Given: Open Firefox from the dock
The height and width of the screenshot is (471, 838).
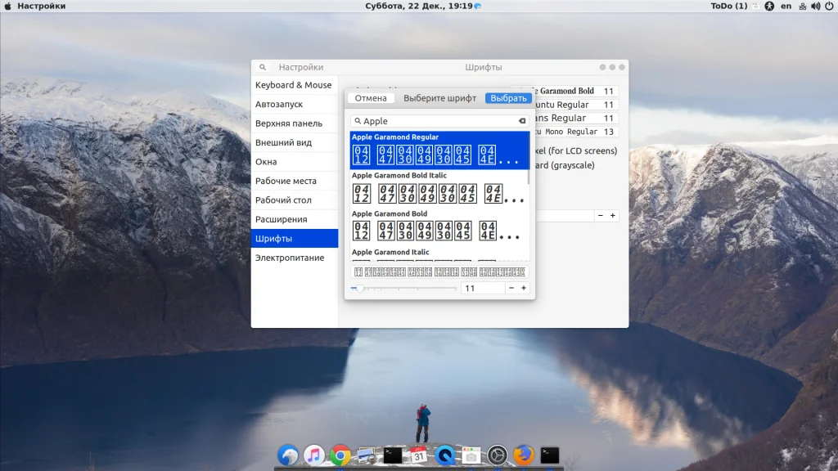Looking at the screenshot, I should pos(524,455).
